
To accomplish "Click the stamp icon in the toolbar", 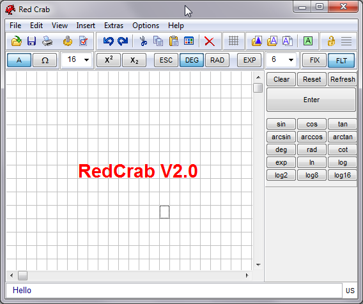I will click(x=68, y=41).
